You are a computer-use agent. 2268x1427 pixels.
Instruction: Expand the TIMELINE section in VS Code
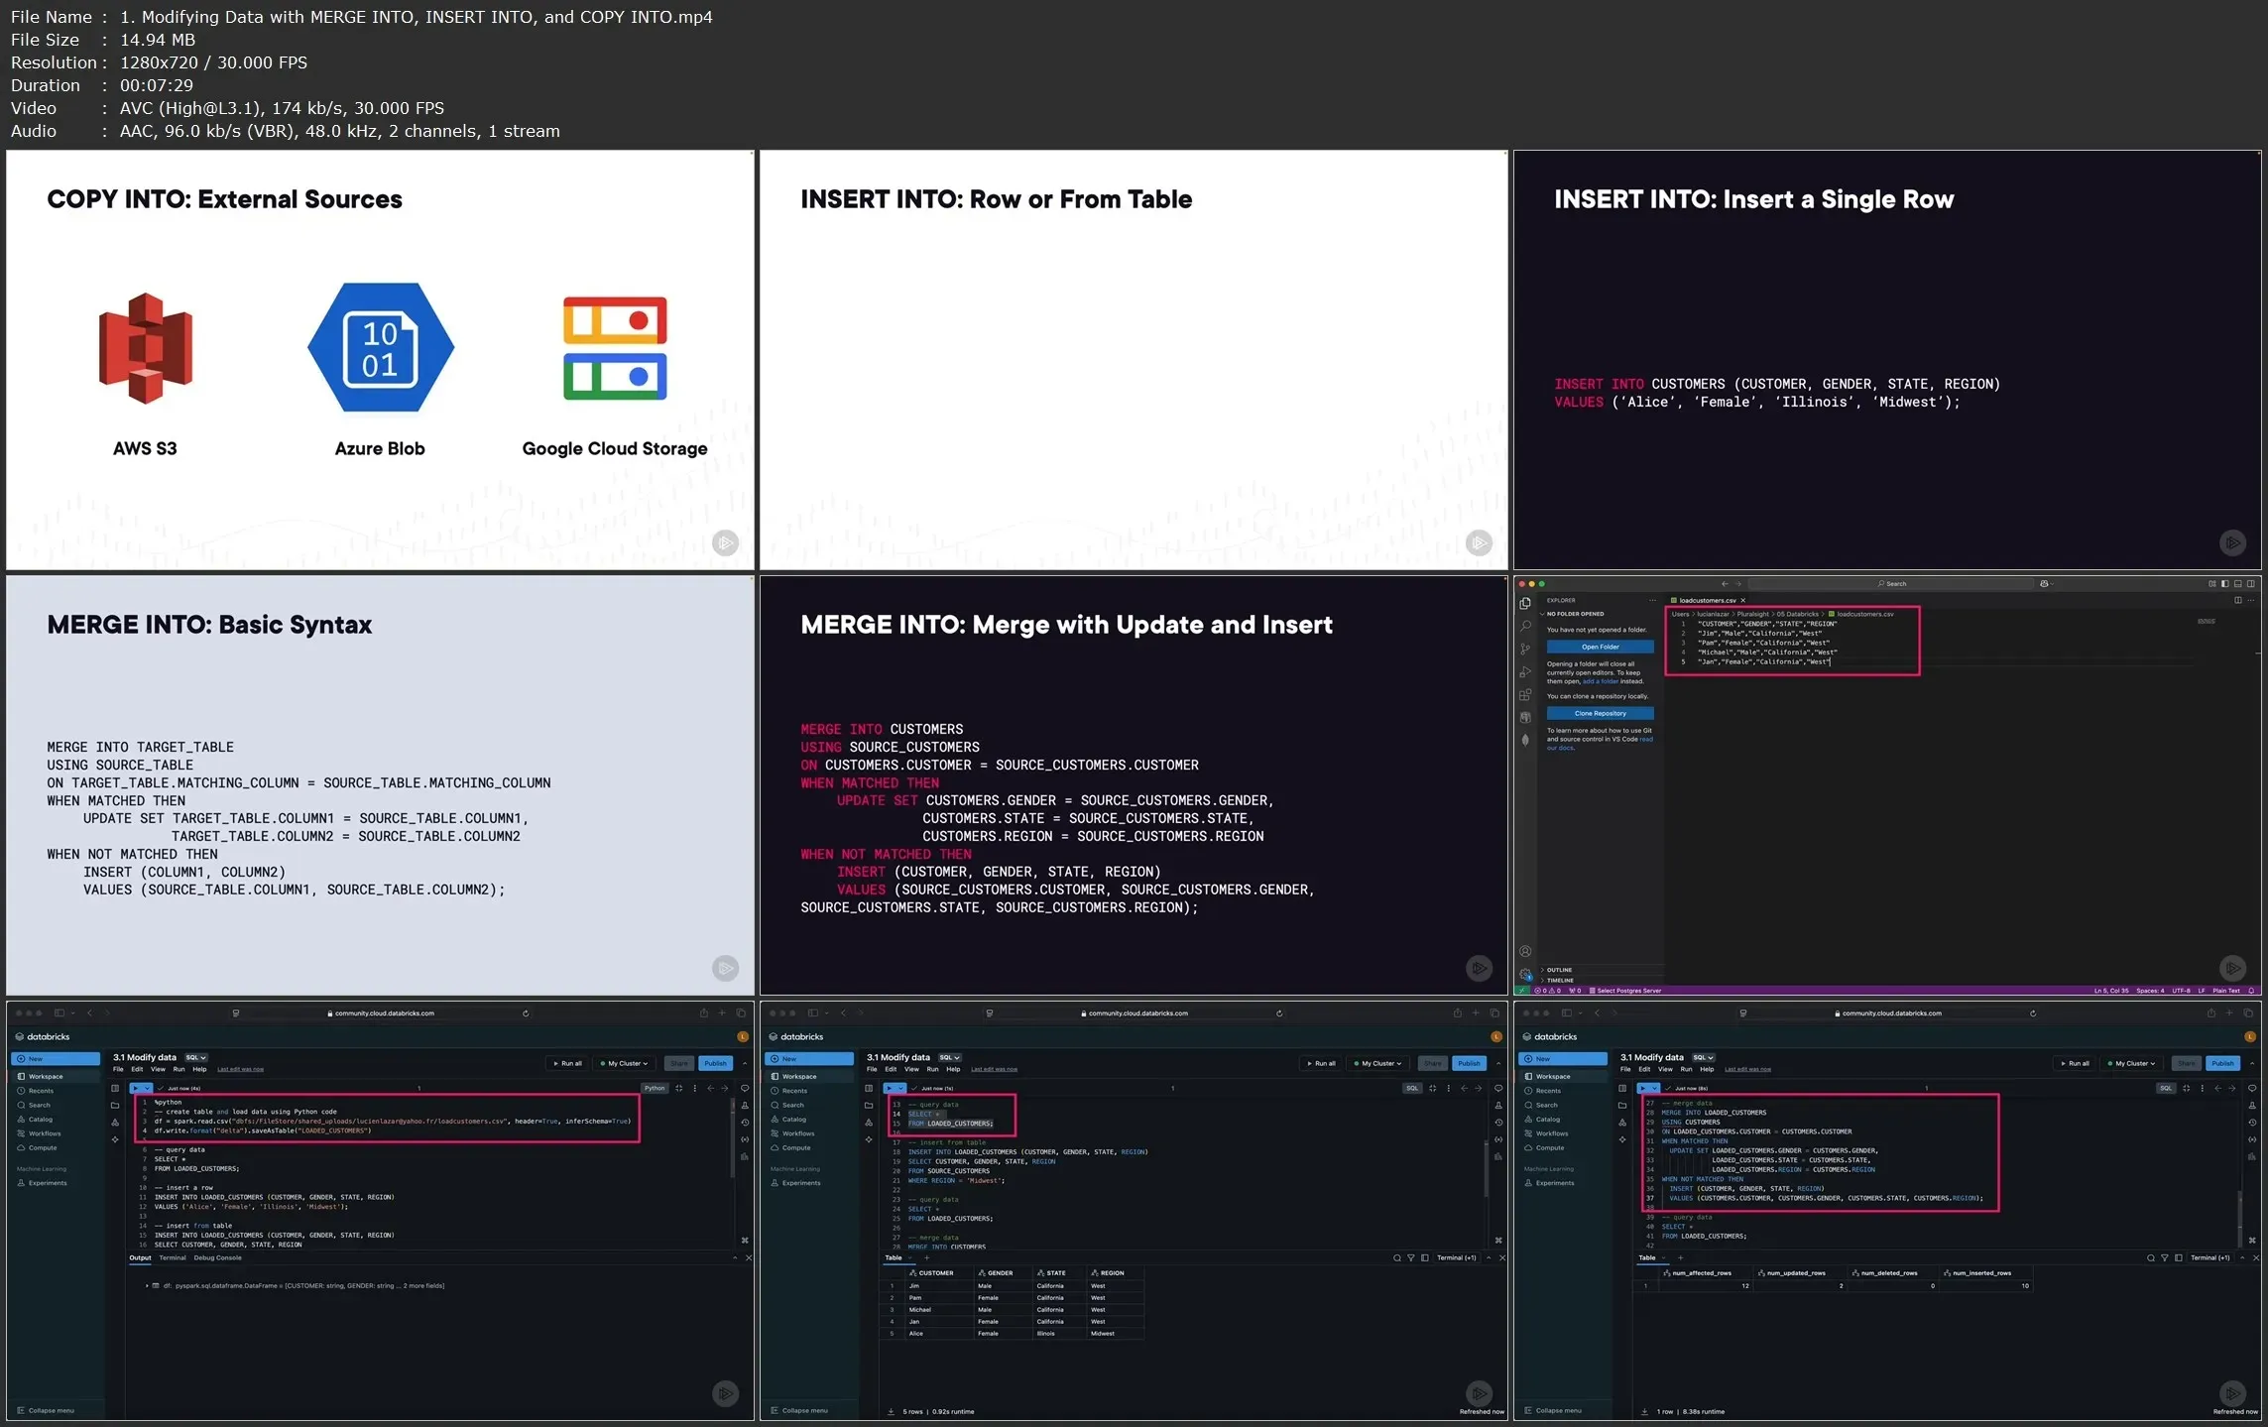point(1558,980)
